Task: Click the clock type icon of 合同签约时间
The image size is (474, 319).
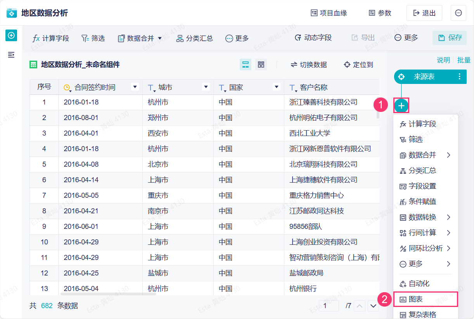Action: (67, 88)
